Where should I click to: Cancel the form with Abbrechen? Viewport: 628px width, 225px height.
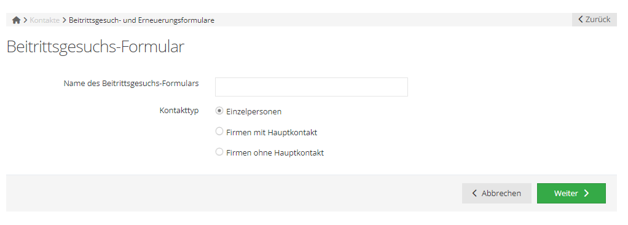(x=497, y=194)
